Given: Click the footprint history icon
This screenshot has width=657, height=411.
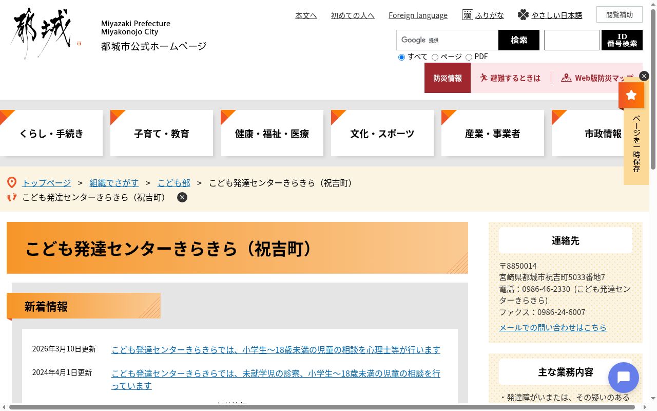Looking at the screenshot, I should click(x=12, y=197).
